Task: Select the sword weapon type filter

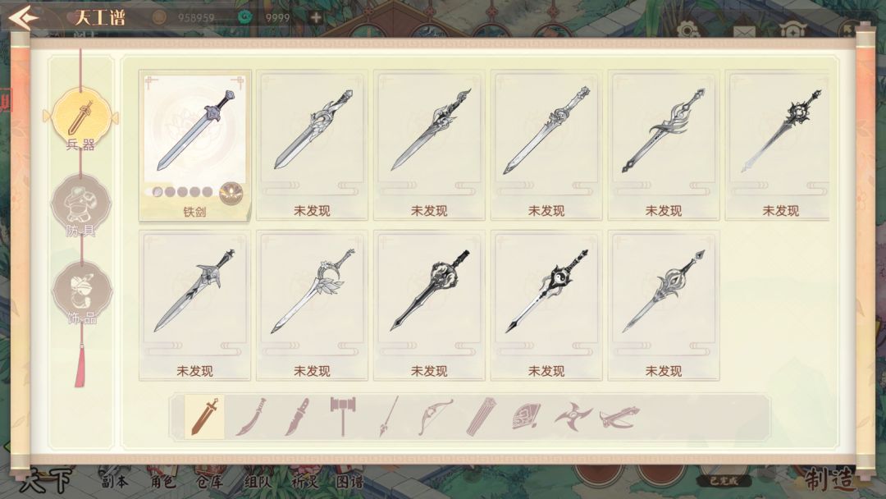Action: pos(204,418)
